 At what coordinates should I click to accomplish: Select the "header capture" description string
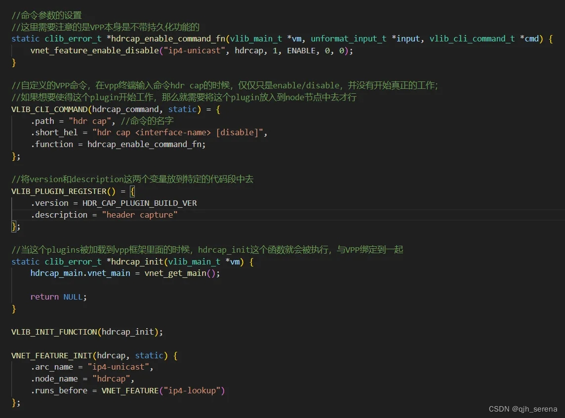[x=140, y=215]
